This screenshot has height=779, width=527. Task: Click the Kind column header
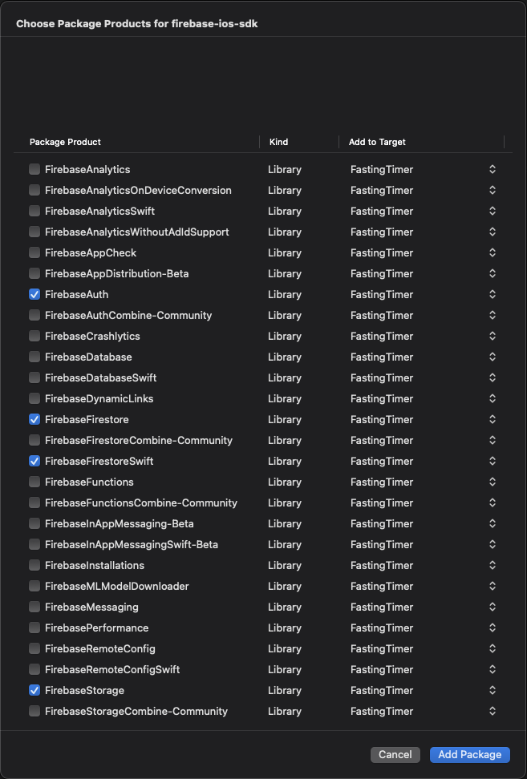[x=279, y=142]
